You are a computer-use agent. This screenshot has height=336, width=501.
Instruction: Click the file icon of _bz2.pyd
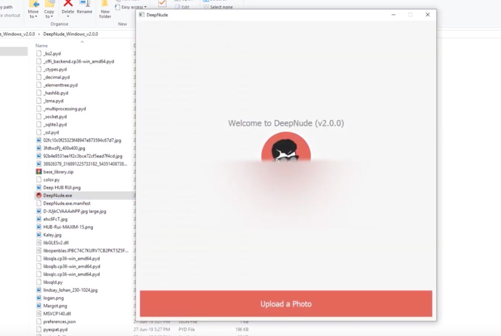(x=39, y=53)
